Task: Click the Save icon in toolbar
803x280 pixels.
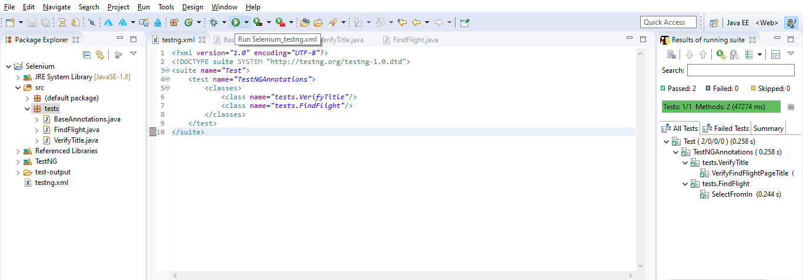Action: (32, 22)
